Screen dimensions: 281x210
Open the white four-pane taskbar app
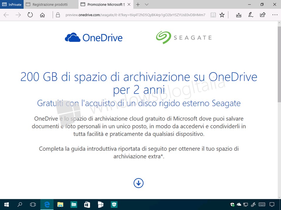click(x=100, y=204)
